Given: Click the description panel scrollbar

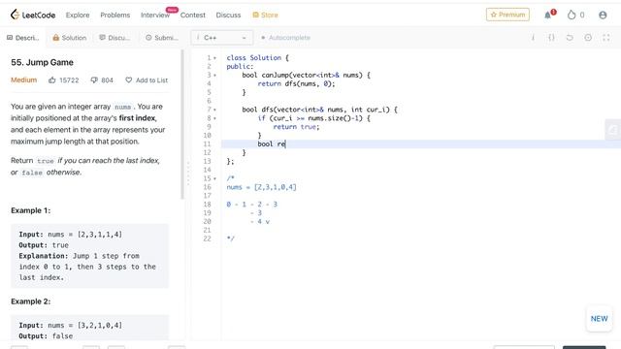Looking at the screenshot, I should tap(182, 124).
